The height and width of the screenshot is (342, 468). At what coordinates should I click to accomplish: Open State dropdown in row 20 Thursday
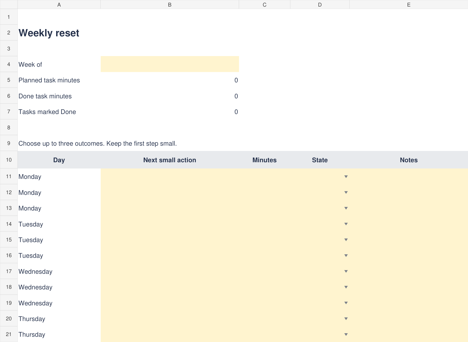[346, 319]
